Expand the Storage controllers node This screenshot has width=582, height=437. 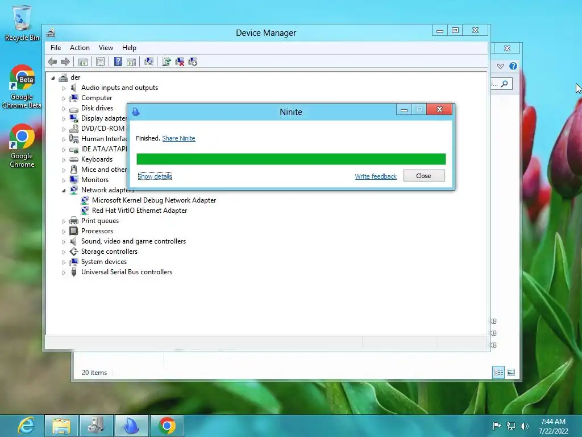pyautogui.click(x=64, y=252)
